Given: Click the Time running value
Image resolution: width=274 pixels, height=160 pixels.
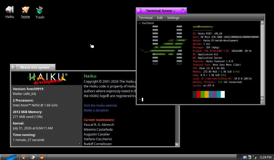Looking at the screenshot, I should [x=28, y=140].
